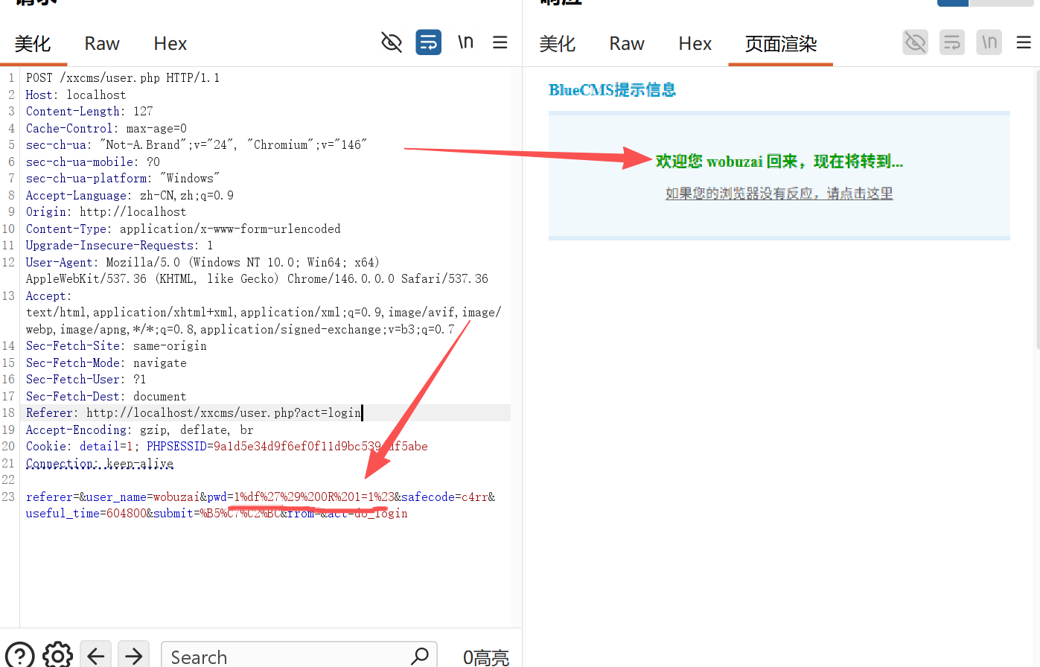Toggle word wrap in request editor

pos(429,42)
